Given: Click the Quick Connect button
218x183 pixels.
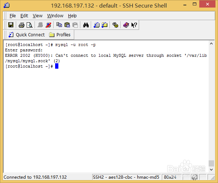Looking at the screenshot, I should pyautogui.click(x=27, y=35).
